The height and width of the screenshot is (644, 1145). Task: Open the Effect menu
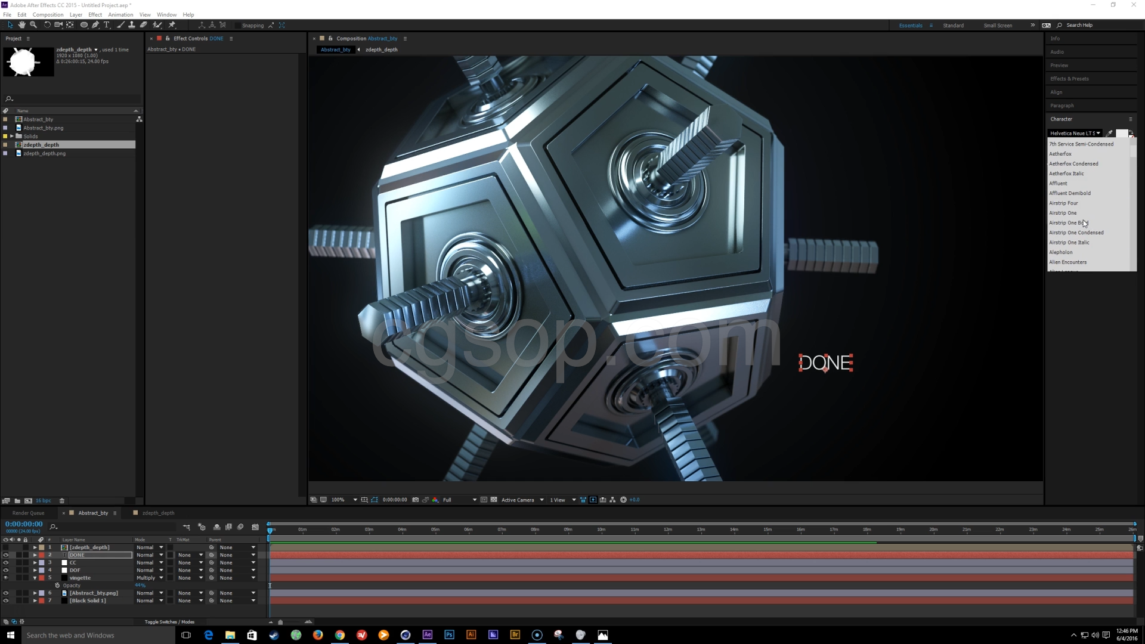tap(95, 14)
